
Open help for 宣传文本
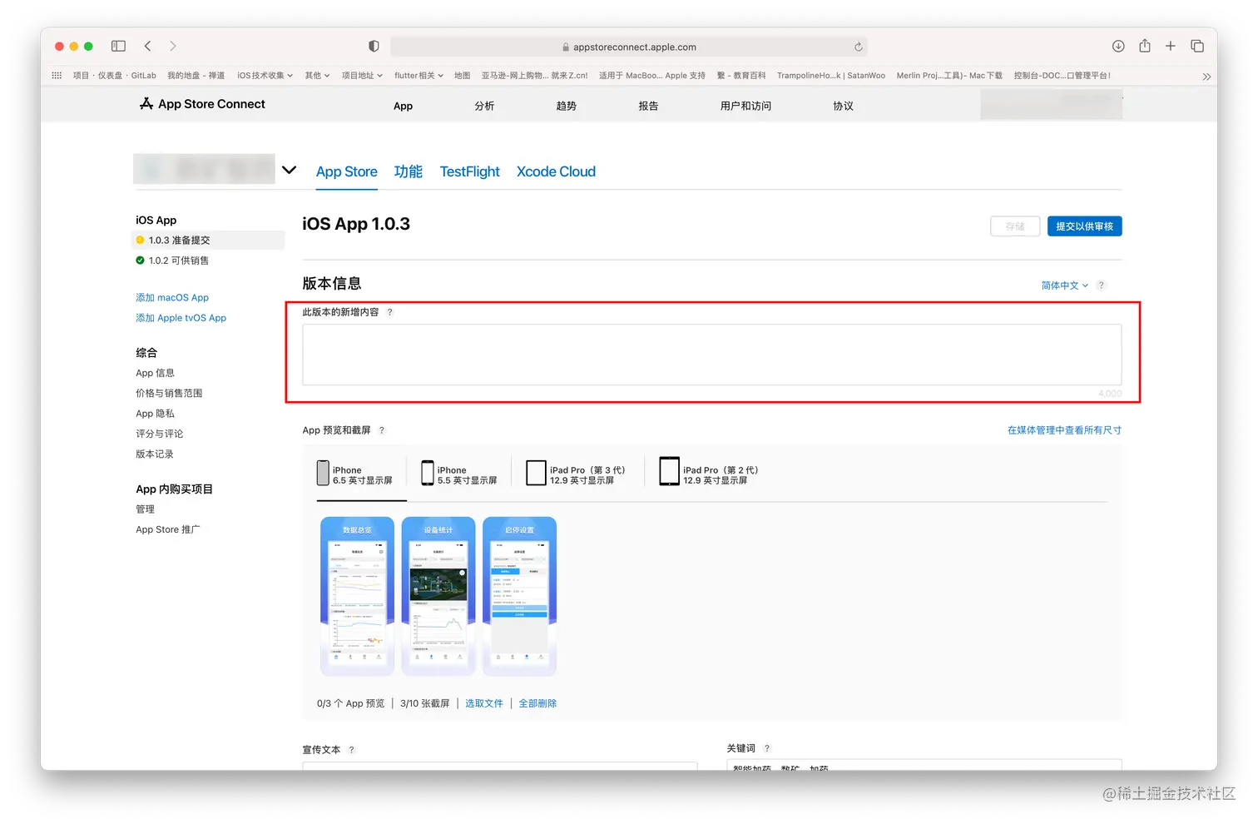click(x=351, y=749)
